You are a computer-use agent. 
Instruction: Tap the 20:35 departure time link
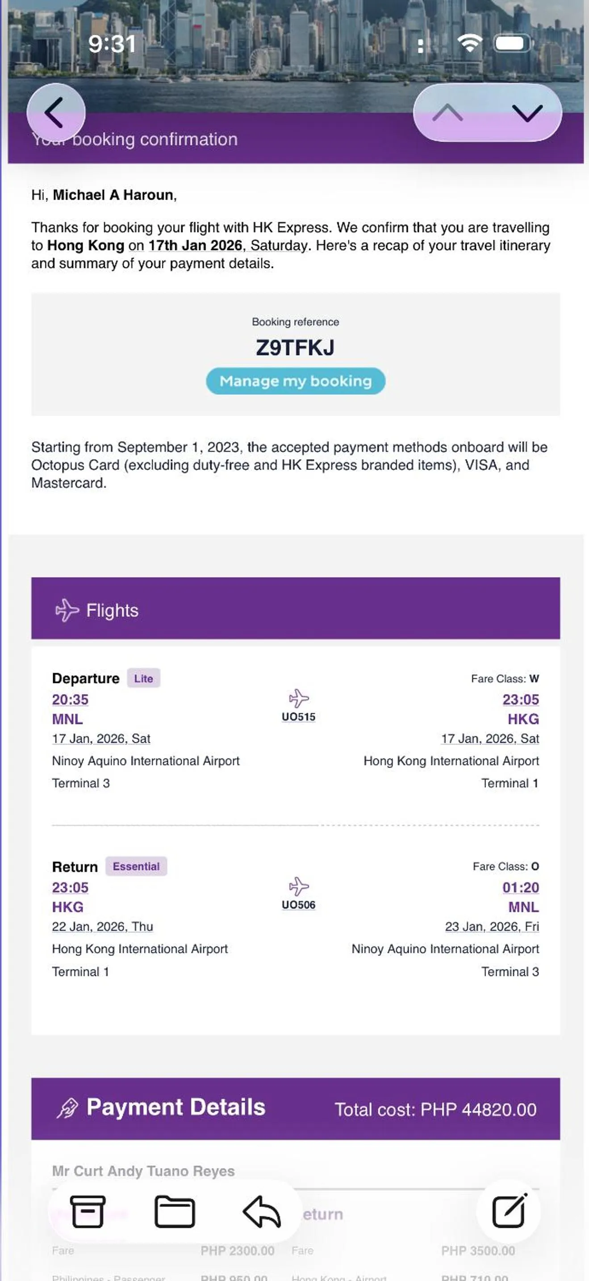point(70,699)
